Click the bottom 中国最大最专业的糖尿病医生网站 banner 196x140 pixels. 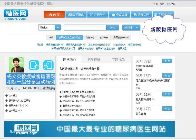point(89,129)
